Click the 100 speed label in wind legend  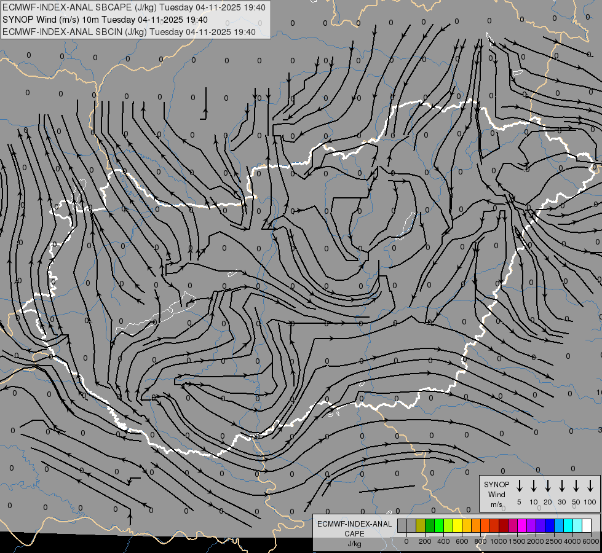coord(590,502)
